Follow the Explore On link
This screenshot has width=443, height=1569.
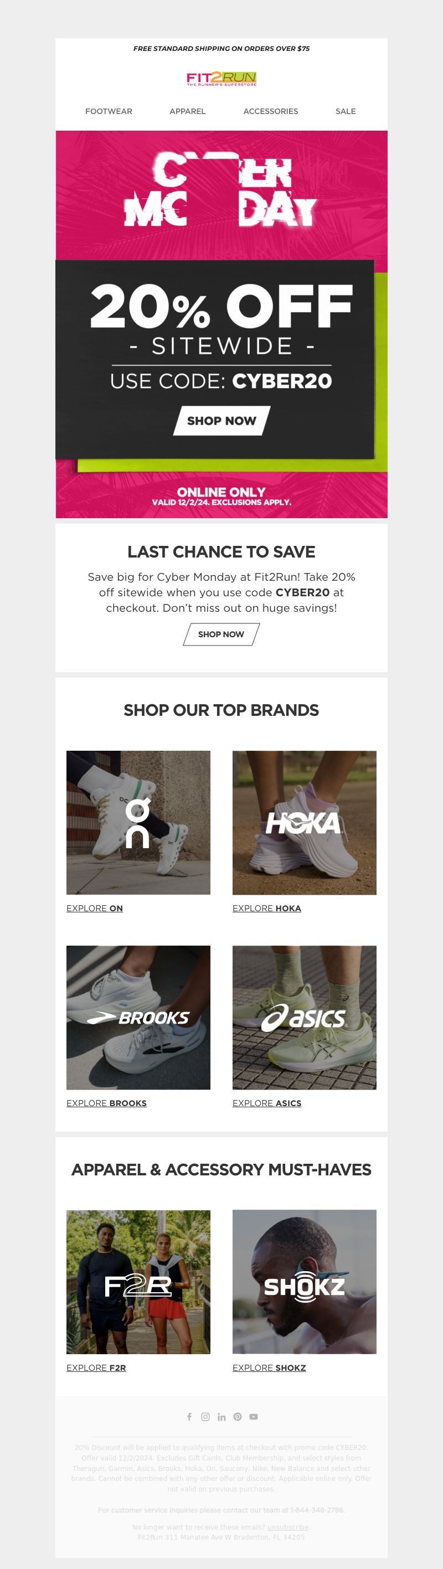click(95, 907)
